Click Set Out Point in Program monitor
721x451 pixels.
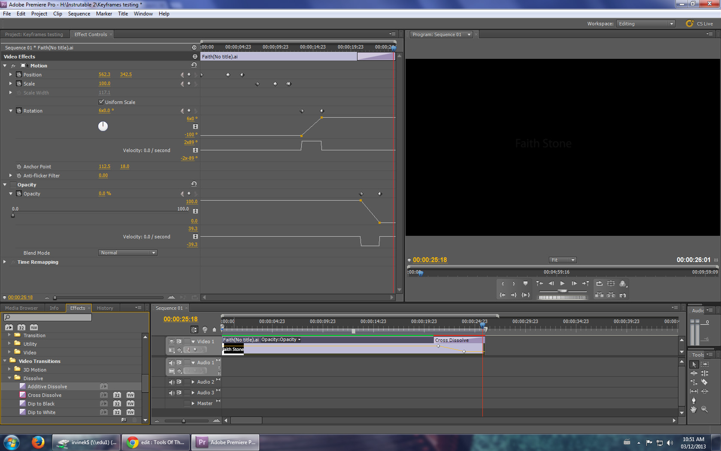[514, 283]
